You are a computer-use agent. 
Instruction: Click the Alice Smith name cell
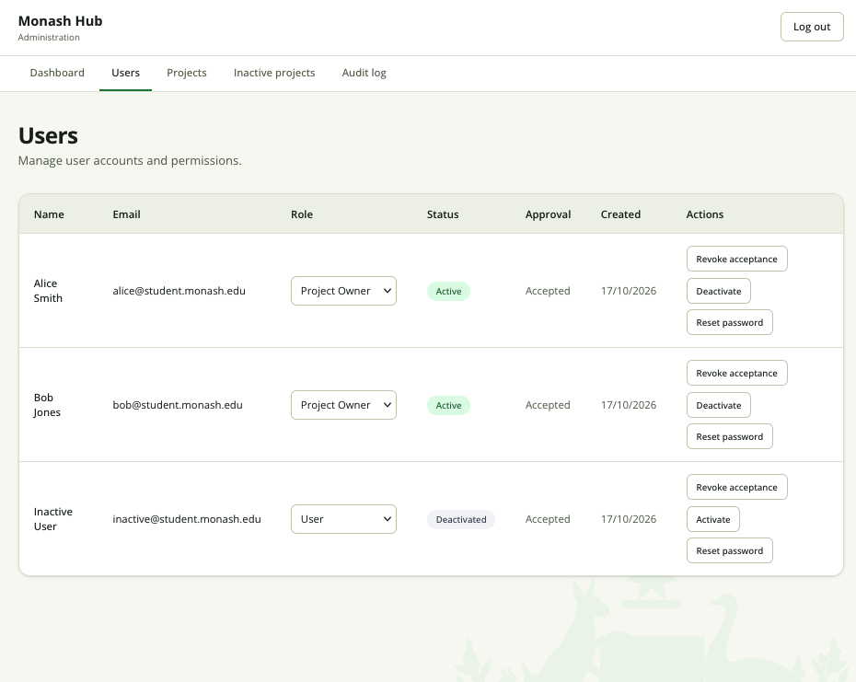(x=48, y=291)
